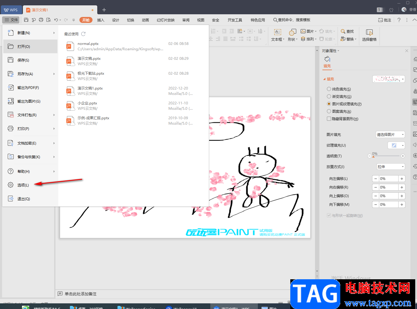The image size is (417, 309).
Task: Open customize quick access toolbar dropdown
Action: click(73, 20)
